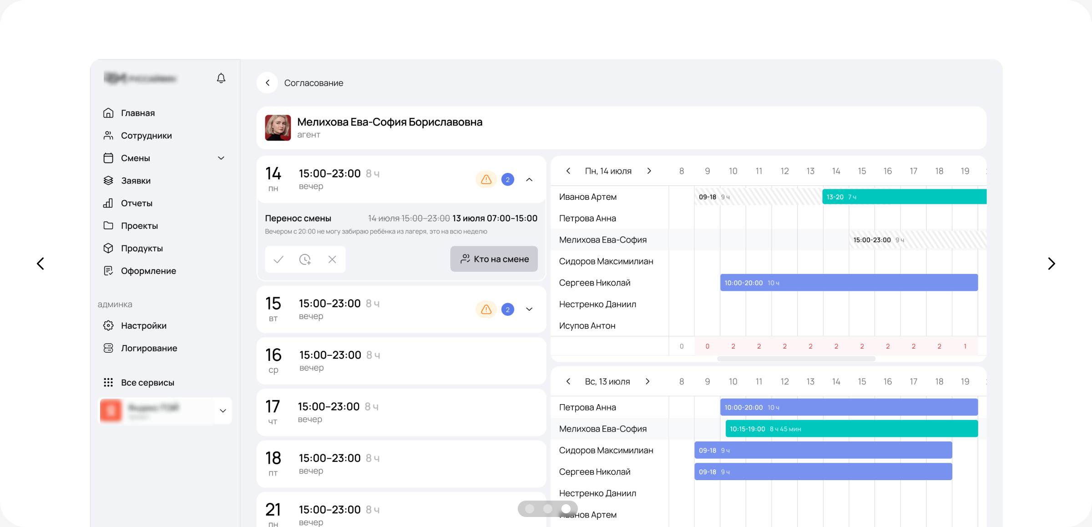Open Логирование in admin section

click(x=149, y=348)
